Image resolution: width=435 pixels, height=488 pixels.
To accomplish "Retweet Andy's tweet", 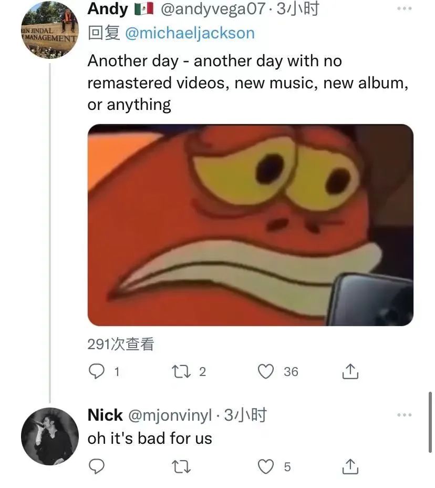I will (x=181, y=372).
